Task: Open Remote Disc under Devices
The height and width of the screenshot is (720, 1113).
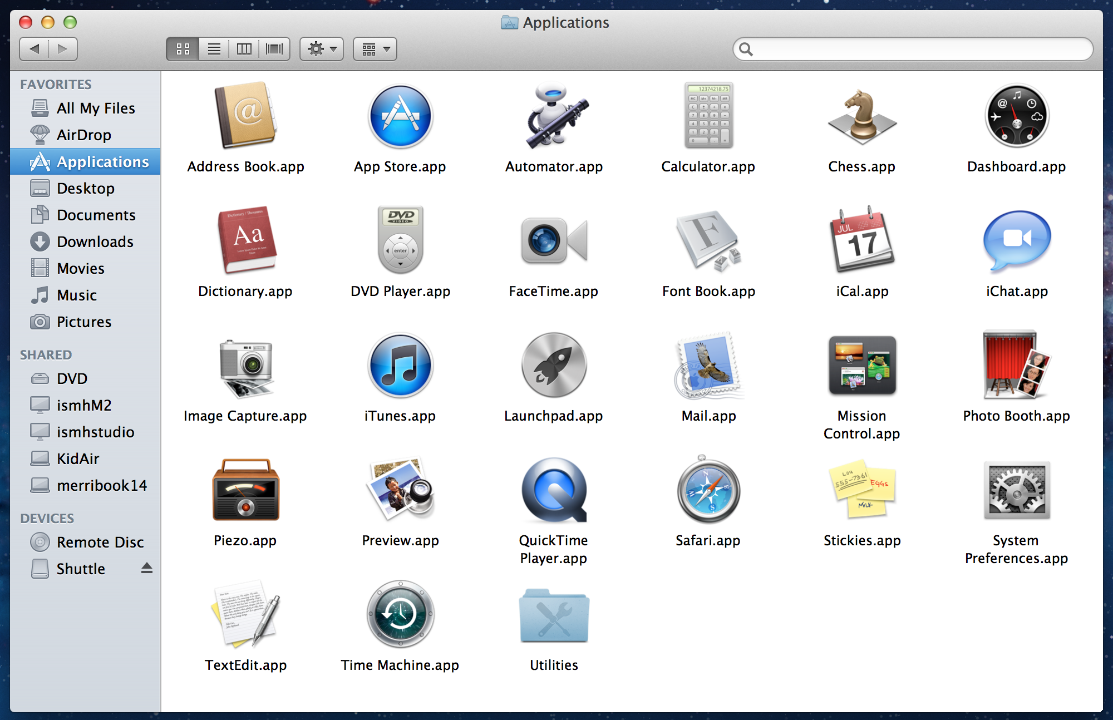Action: [85, 542]
